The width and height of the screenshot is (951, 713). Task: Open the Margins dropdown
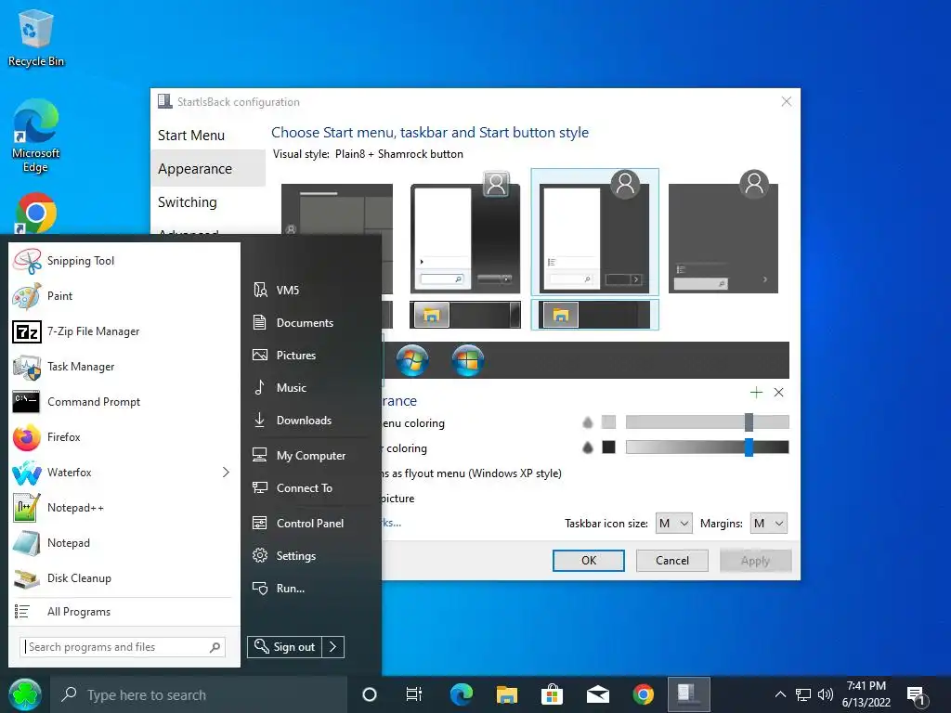(x=768, y=524)
